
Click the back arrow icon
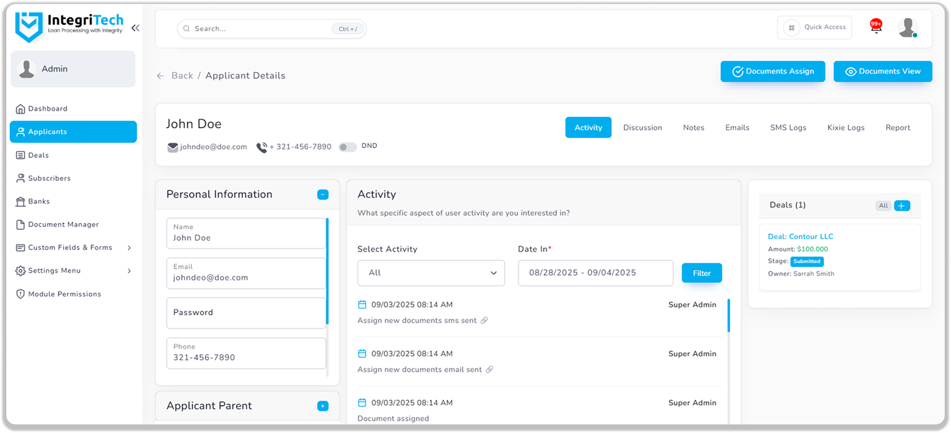click(x=160, y=76)
